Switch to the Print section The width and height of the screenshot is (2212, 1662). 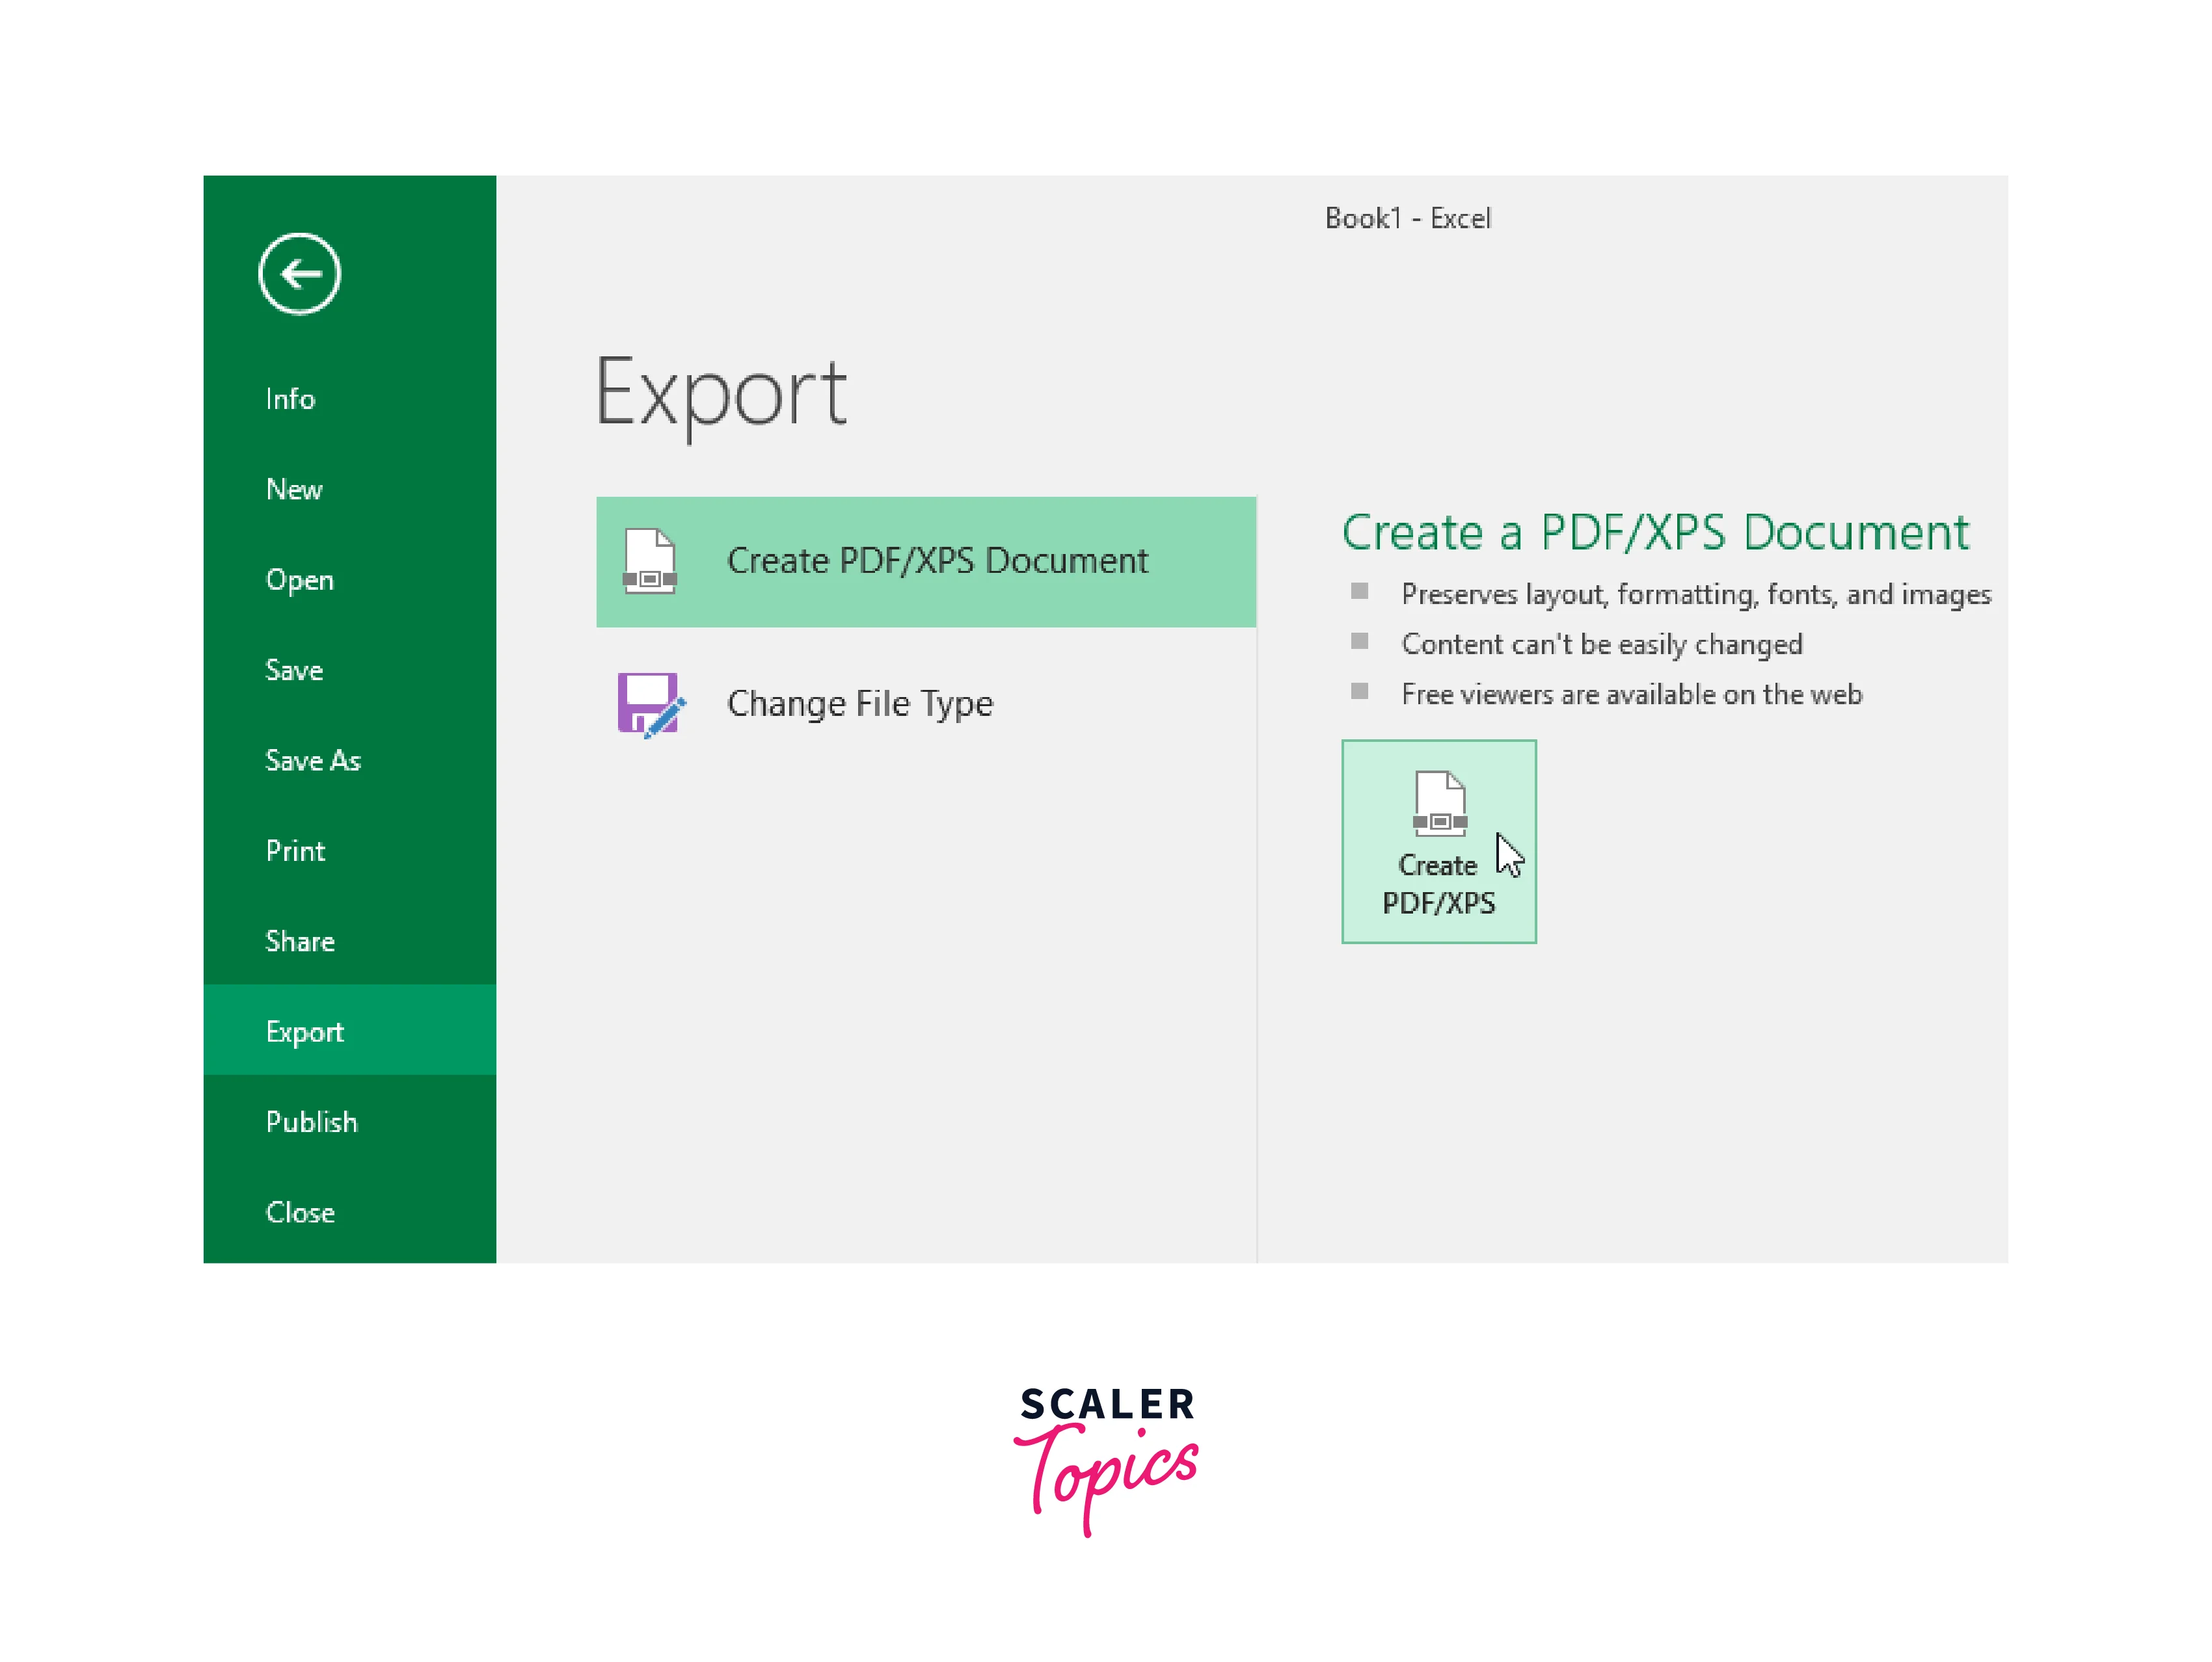coord(295,851)
